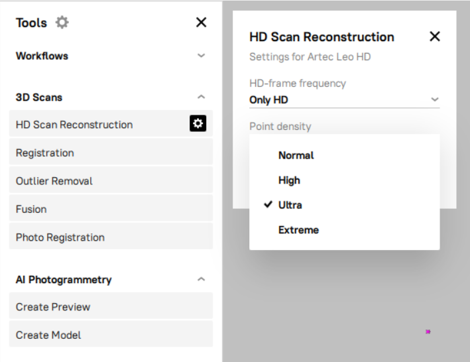The width and height of the screenshot is (470, 362).
Task: Click the Point density label
Action: pos(280,127)
